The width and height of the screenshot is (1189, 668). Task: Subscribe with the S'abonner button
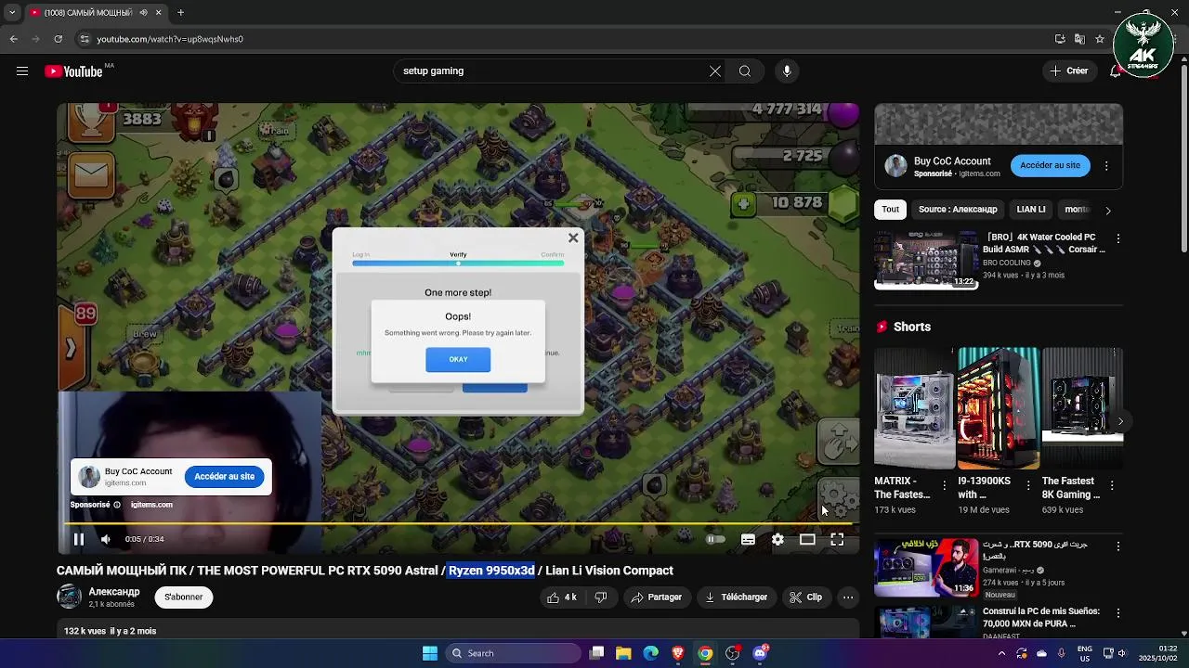183,597
